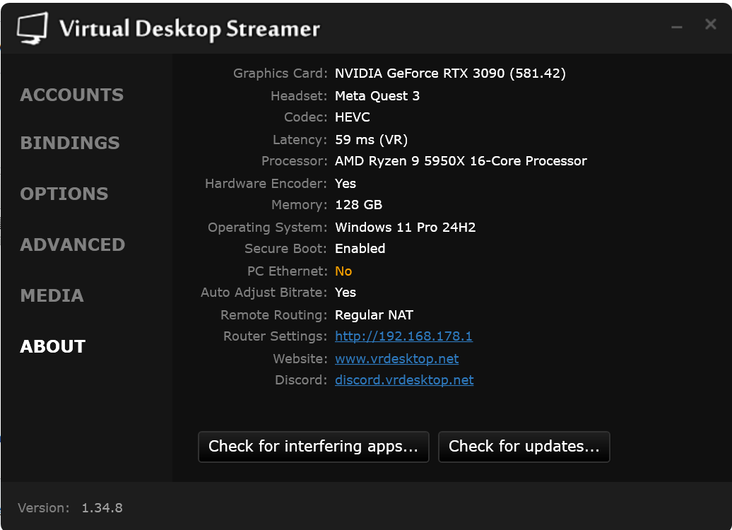
Task: Show the Media tab
Action: click(x=52, y=295)
